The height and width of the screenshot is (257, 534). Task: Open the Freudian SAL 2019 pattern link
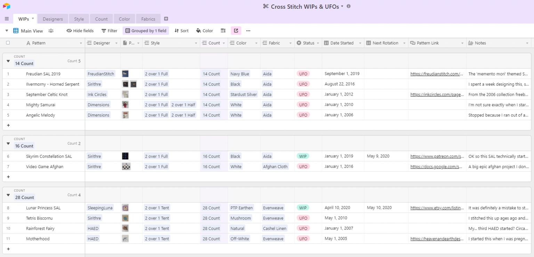(436, 74)
